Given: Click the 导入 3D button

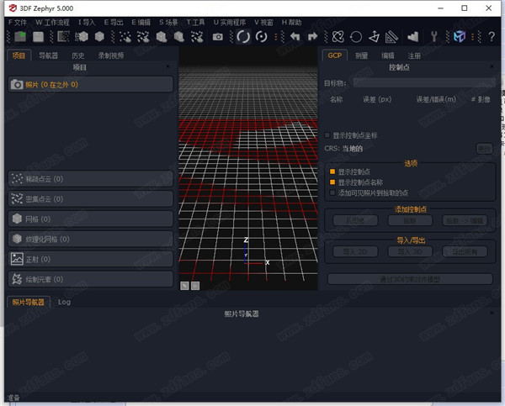Looking at the screenshot, I should click(x=410, y=251).
